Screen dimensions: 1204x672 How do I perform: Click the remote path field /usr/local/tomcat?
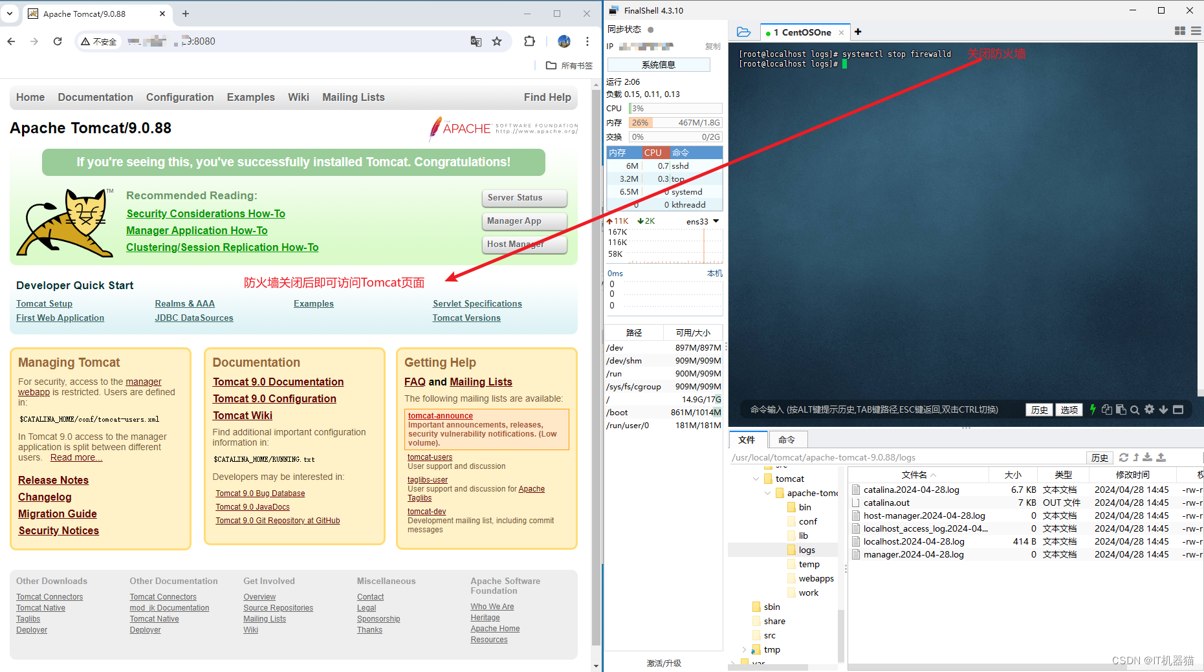[x=906, y=457]
